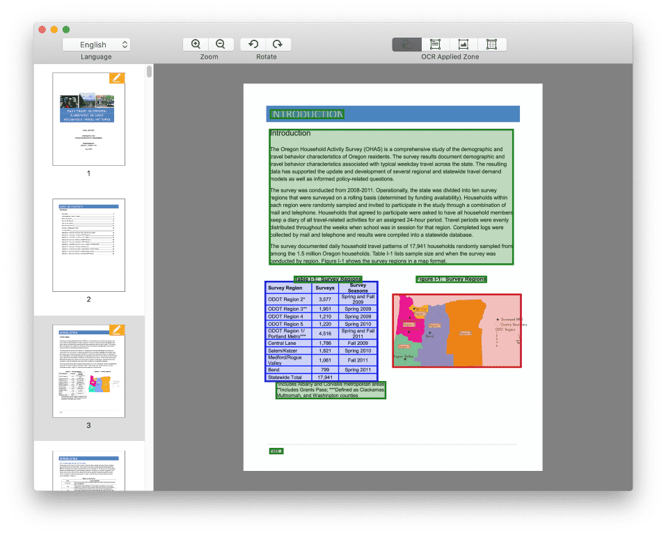Click the 'Survey Region' table header cell

[289, 288]
